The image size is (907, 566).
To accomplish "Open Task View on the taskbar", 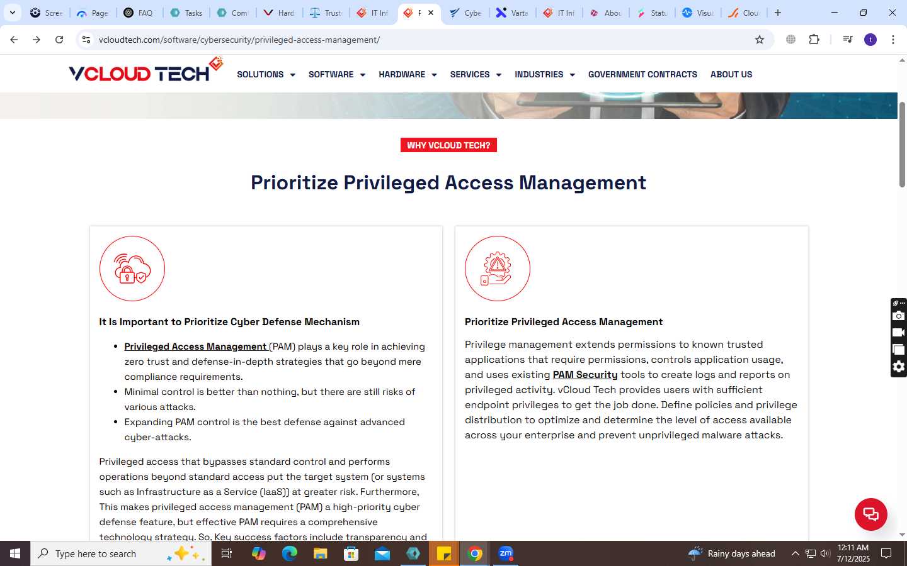I will coord(227,553).
